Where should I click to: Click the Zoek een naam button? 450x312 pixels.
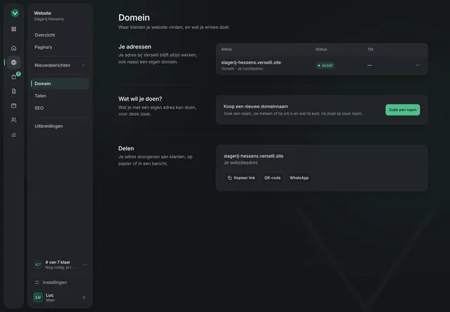pyautogui.click(x=403, y=110)
